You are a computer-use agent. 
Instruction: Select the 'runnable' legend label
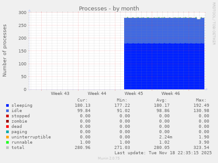(x=22, y=142)
